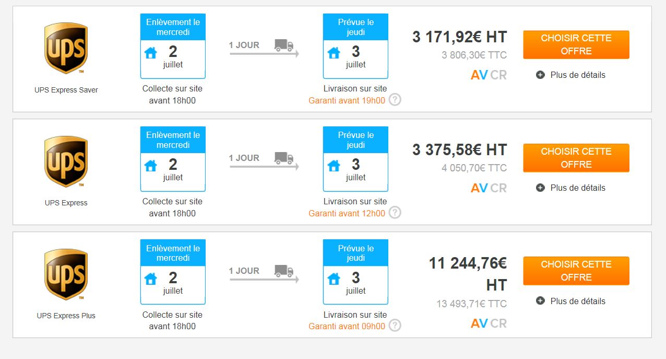
Task: Expand Plus de détails for UPS Express Saver
Action: click(x=571, y=75)
